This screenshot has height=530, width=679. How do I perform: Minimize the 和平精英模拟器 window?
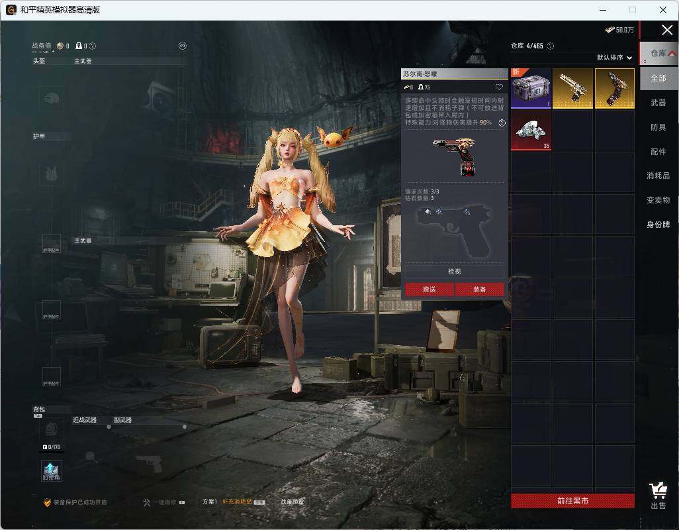point(602,9)
